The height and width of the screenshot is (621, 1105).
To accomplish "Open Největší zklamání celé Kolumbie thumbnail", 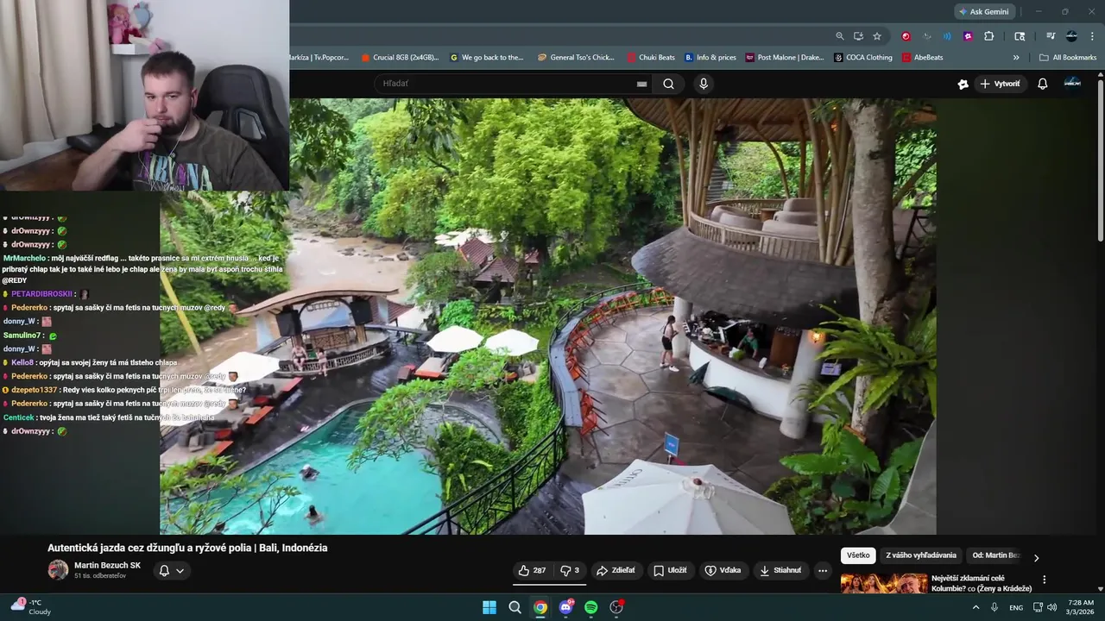I will (884, 584).
